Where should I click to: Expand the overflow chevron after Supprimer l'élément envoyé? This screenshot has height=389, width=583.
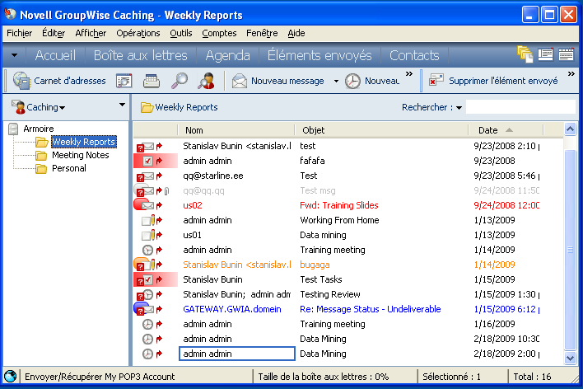(571, 73)
